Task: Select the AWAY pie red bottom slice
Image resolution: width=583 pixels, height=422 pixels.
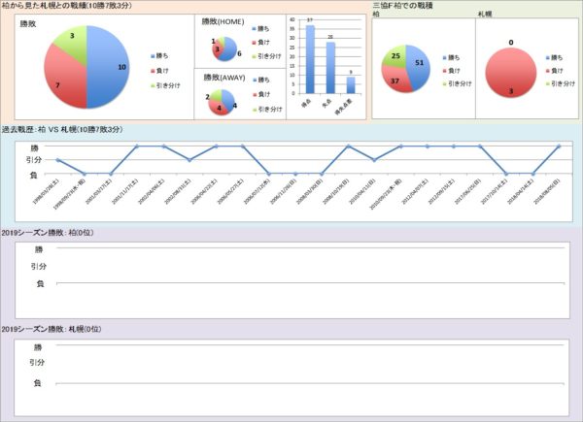Action: 218,108
